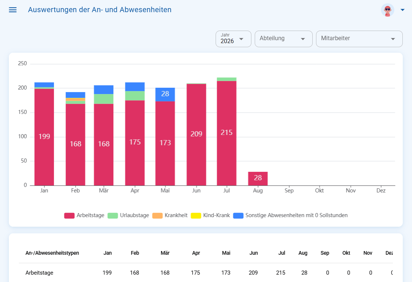
Task: Open the Mitarbeiter dropdown
Action: click(x=359, y=39)
